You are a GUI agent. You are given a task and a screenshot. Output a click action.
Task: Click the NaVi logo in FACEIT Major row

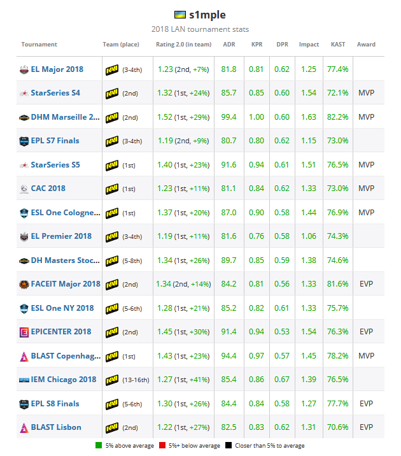pyautogui.click(x=112, y=284)
